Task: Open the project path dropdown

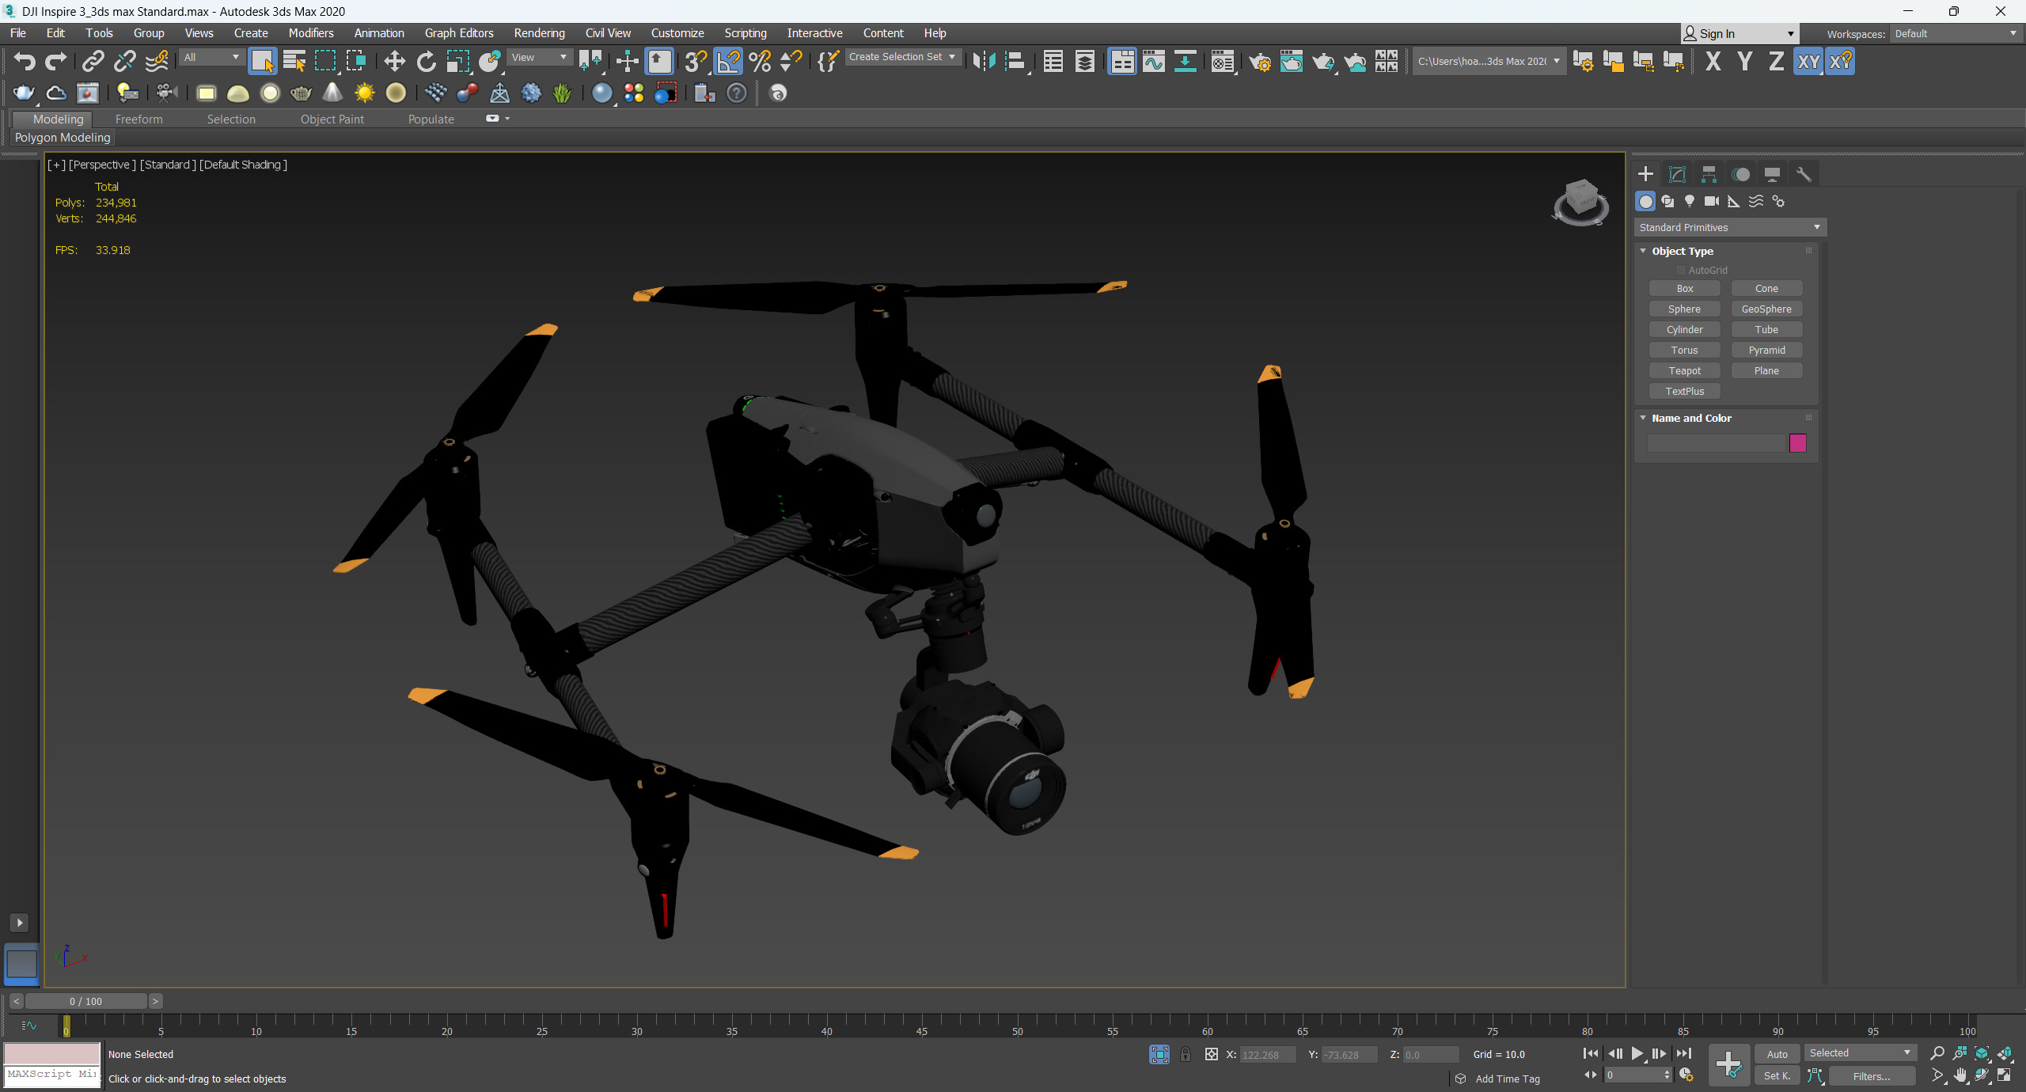Action: coord(1489,61)
